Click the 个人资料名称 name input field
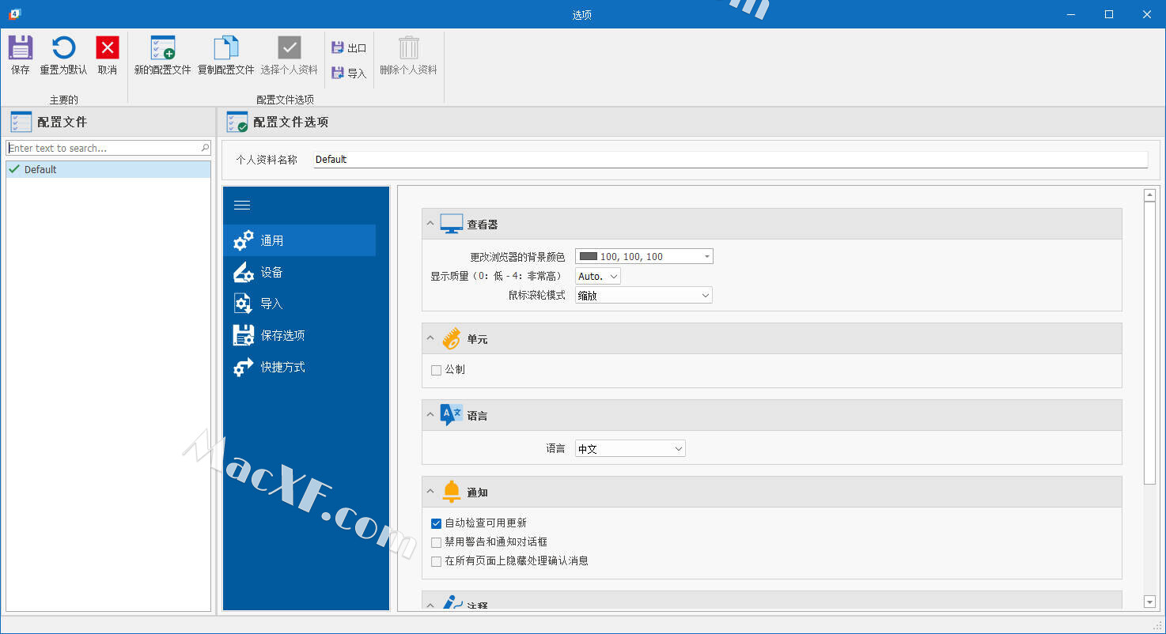The width and height of the screenshot is (1166, 634). coord(729,160)
